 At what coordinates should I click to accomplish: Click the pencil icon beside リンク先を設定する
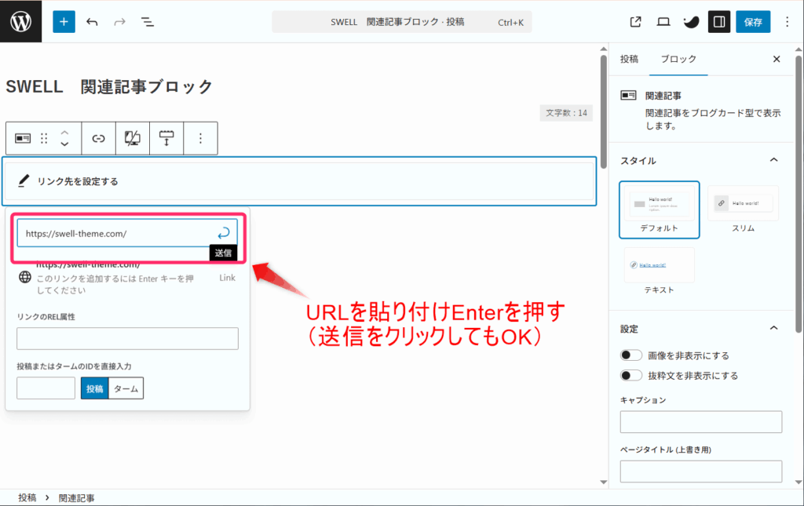[x=24, y=180]
